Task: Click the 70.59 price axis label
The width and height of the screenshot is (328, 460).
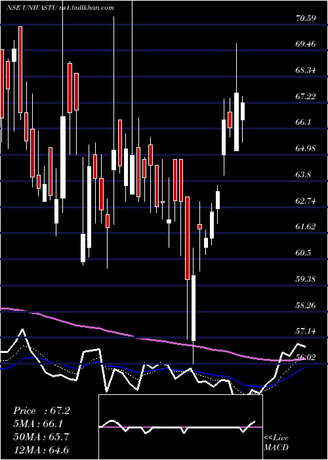Action: (x=306, y=18)
